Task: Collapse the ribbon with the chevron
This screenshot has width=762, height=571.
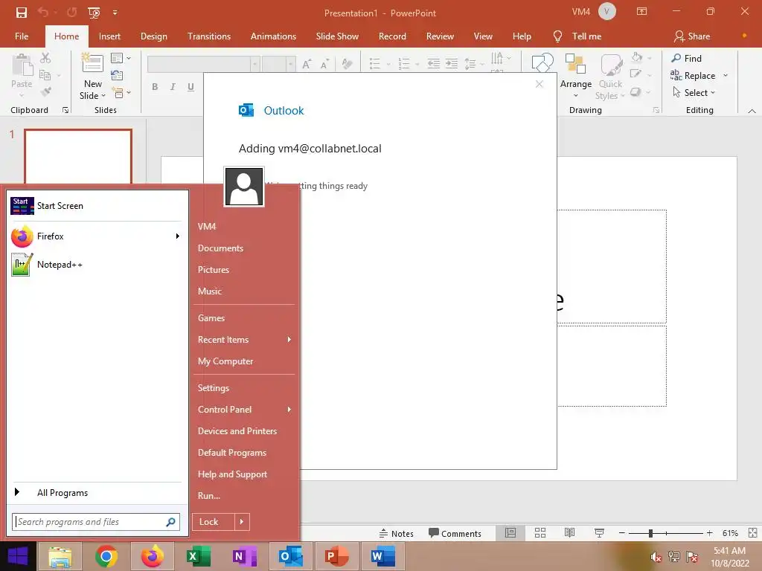Action: [x=752, y=111]
